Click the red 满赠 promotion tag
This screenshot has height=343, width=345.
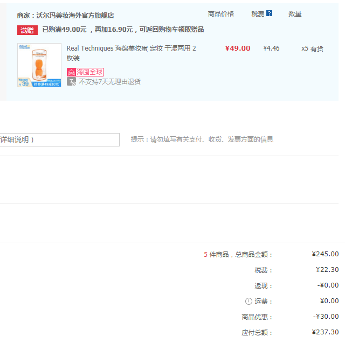click(x=27, y=30)
